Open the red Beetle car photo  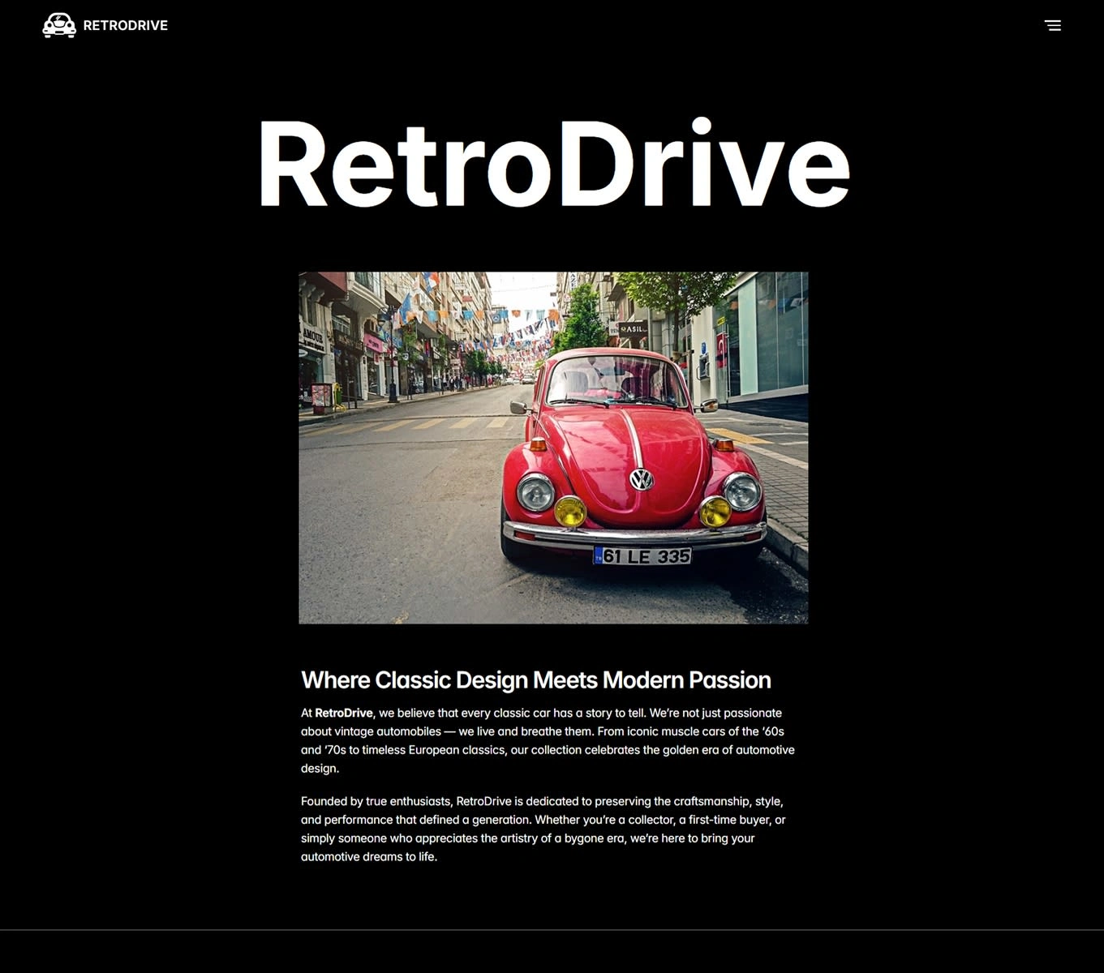[x=553, y=448]
